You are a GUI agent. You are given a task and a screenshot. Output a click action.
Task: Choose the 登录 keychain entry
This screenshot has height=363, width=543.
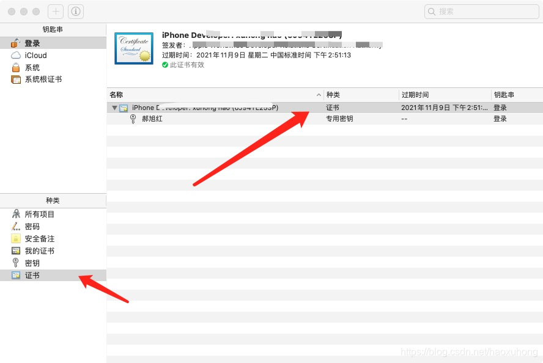(x=53, y=43)
